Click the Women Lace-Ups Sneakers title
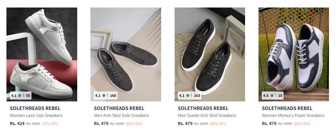The width and height of the screenshot is (336, 132). tap(36, 116)
